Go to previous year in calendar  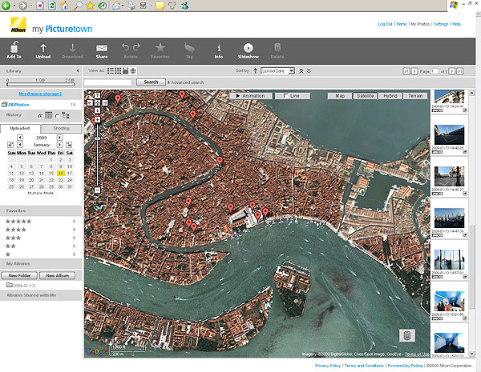tap(20, 138)
